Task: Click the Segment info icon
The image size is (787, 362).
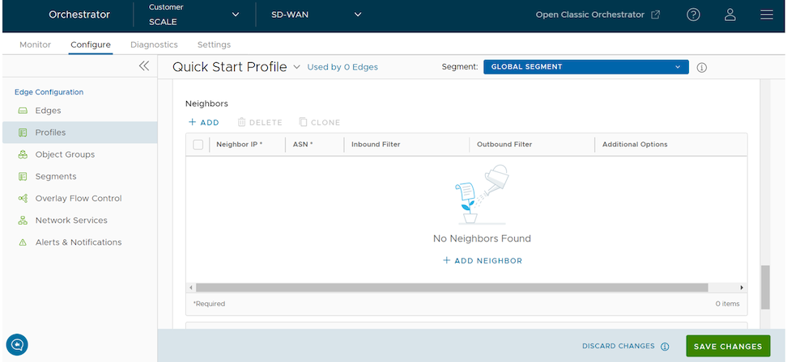Action: [x=702, y=68]
